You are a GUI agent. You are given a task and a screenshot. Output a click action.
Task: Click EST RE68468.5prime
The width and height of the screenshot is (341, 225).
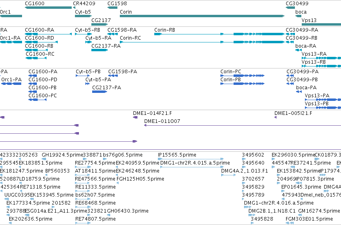83,207
